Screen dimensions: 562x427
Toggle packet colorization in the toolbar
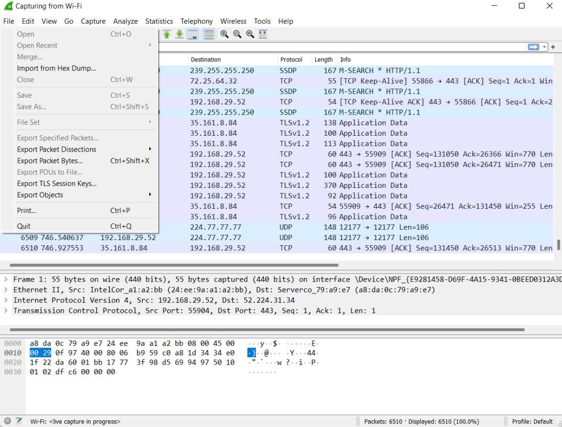point(209,34)
